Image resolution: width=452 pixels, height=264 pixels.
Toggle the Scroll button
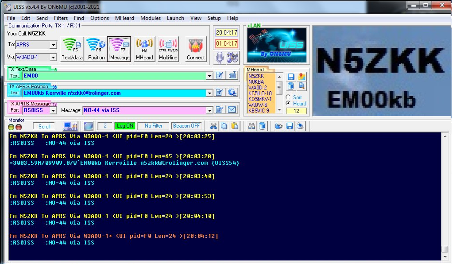[x=44, y=126]
